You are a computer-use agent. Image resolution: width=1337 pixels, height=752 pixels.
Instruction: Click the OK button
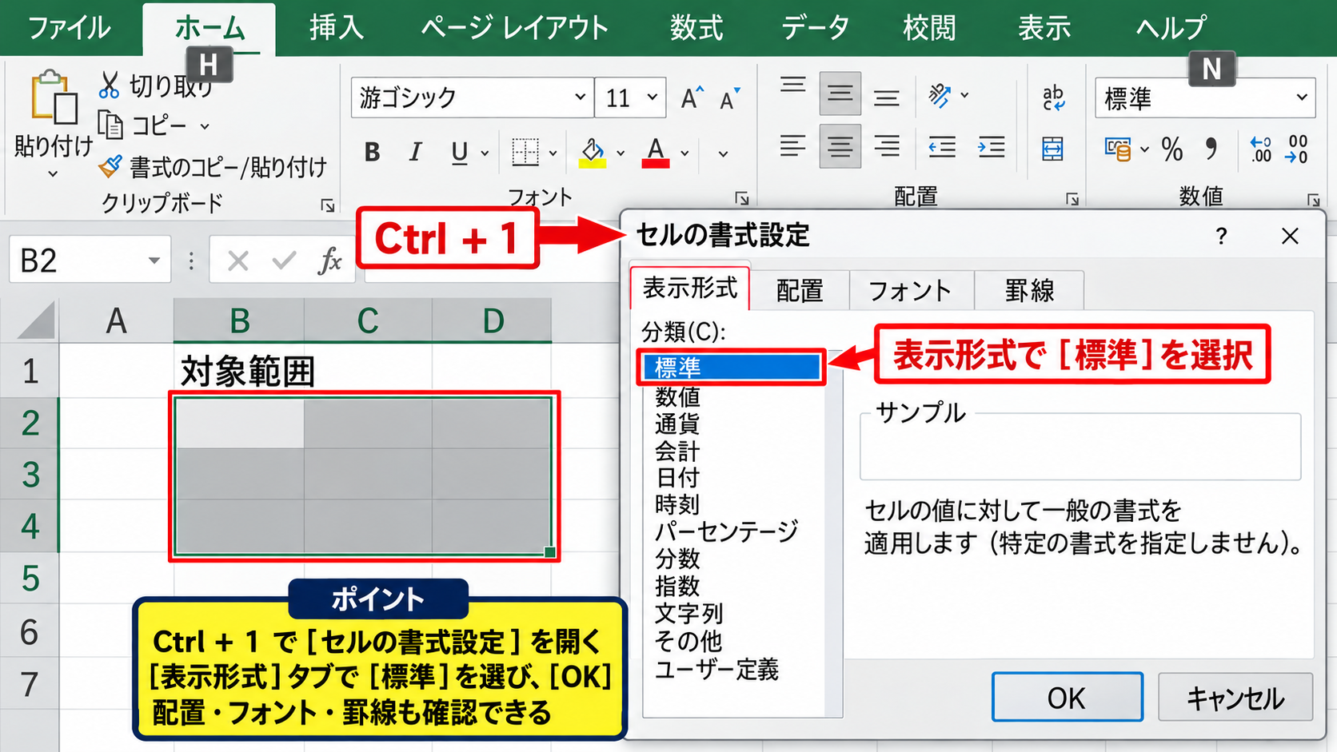pyautogui.click(x=1067, y=698)
